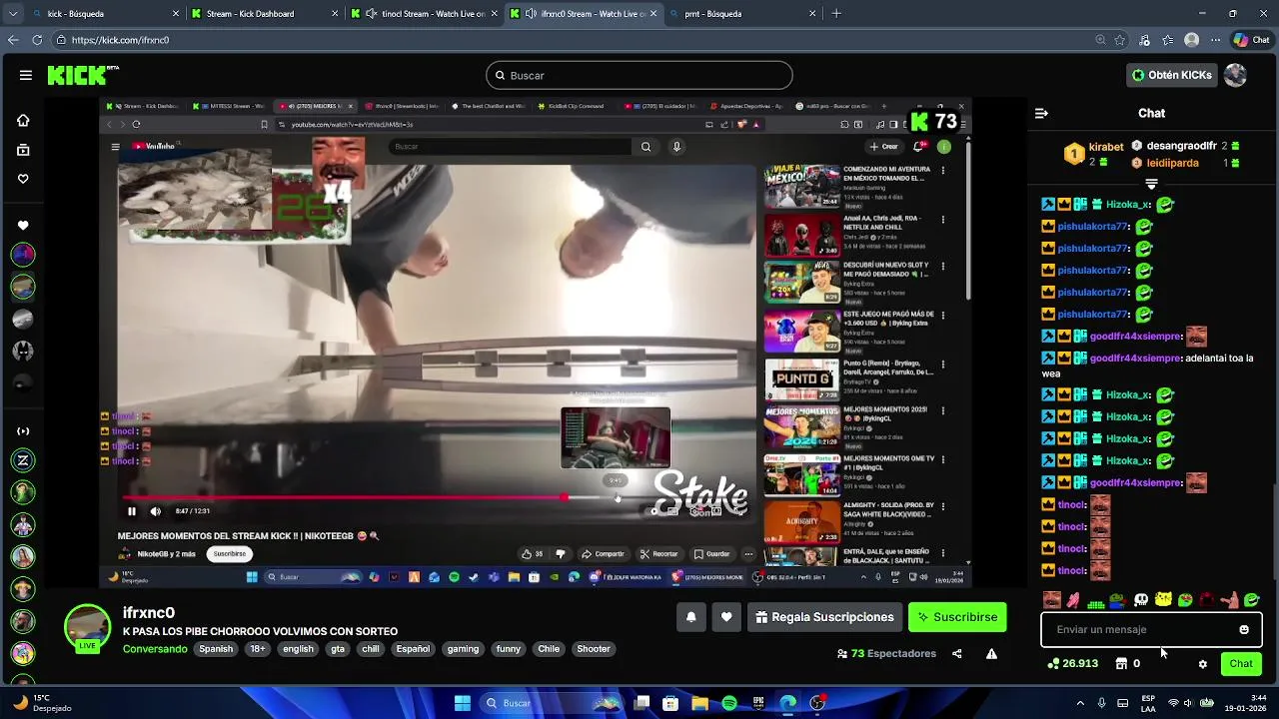
Task: Click the 73 Espectadores viewer count
Action: [886, 653]
